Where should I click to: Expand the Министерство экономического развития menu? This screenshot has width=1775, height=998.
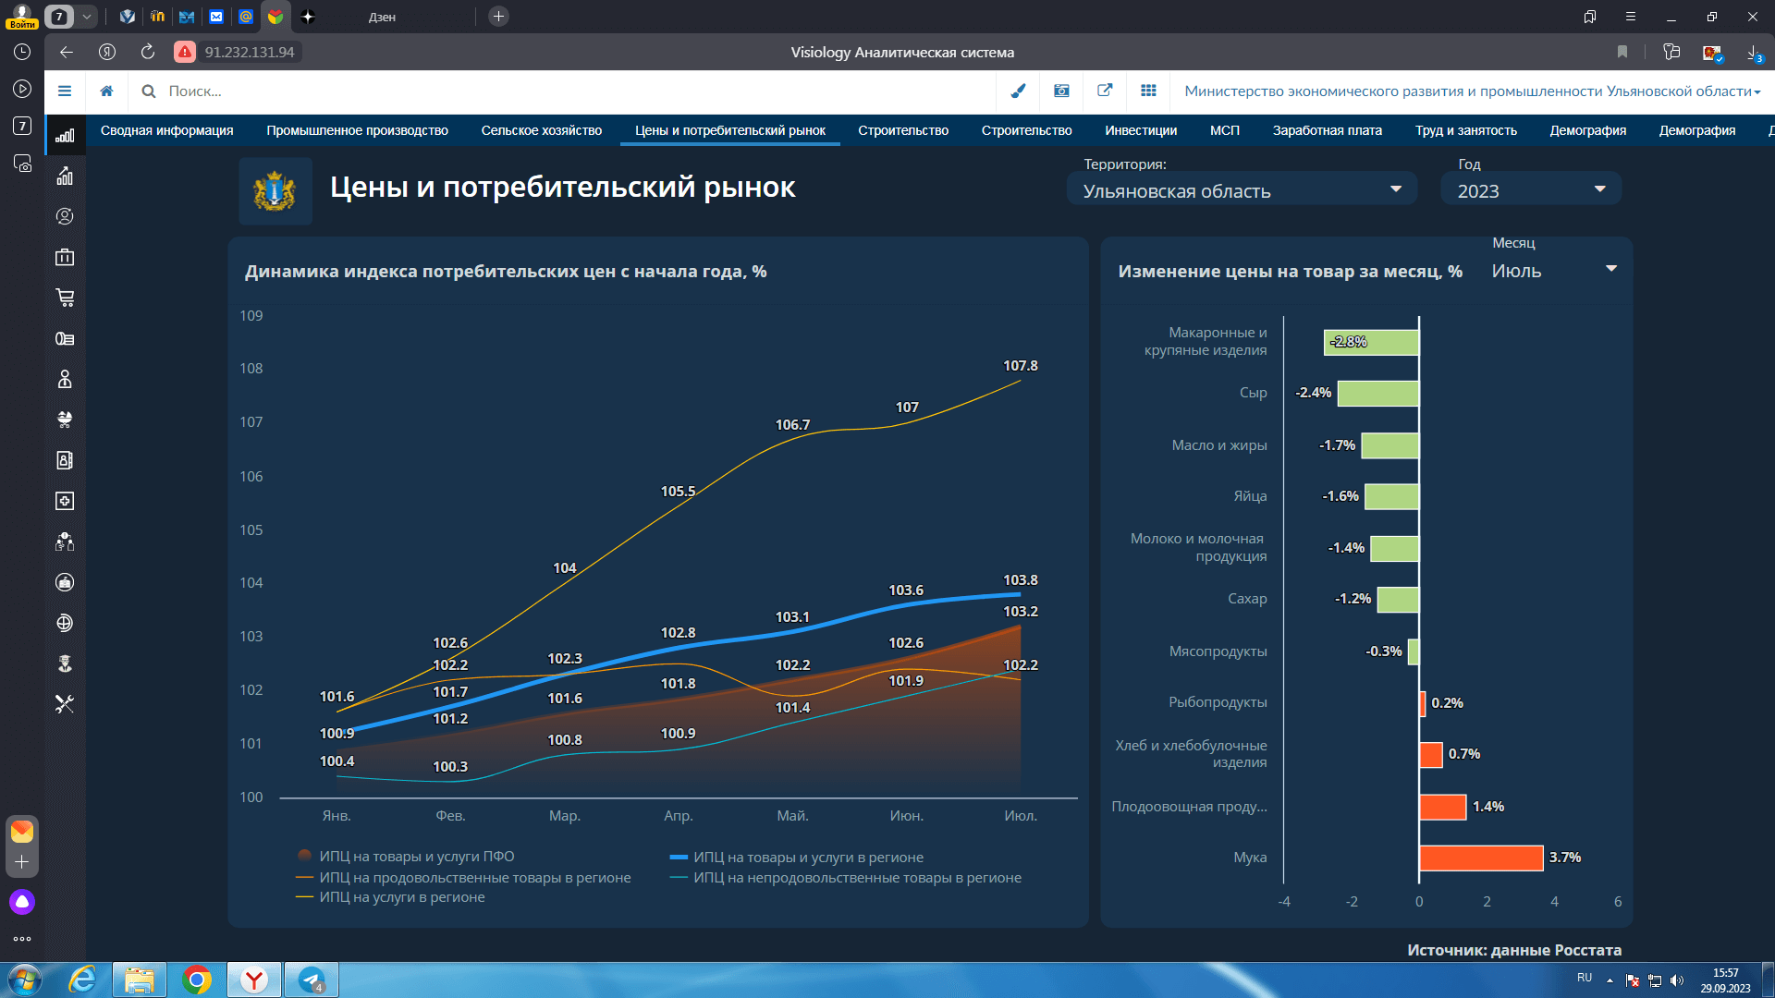pos(1472,91)
